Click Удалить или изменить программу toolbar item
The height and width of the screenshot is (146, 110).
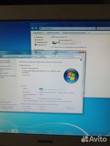point(74,33)
